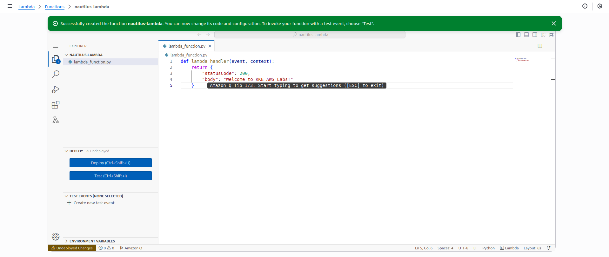Click line number 1 in the gutter
Image resolution: width=609 pixels, height=257 pixels.
coord(171,61)
